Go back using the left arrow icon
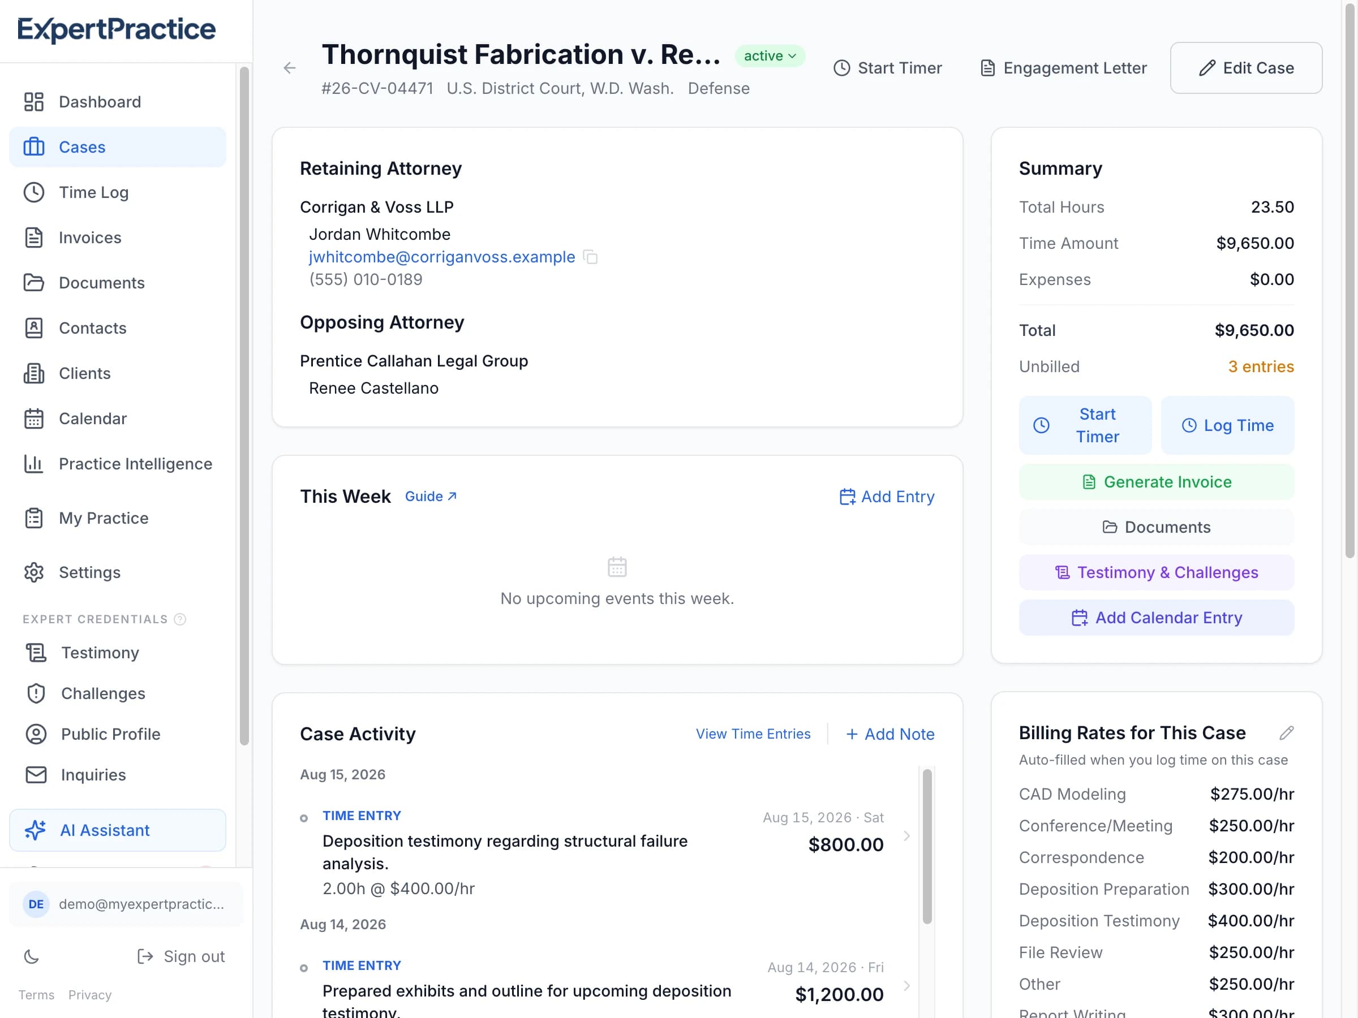The width and height of the screenshot is (1358, 1018). [290, 68]
